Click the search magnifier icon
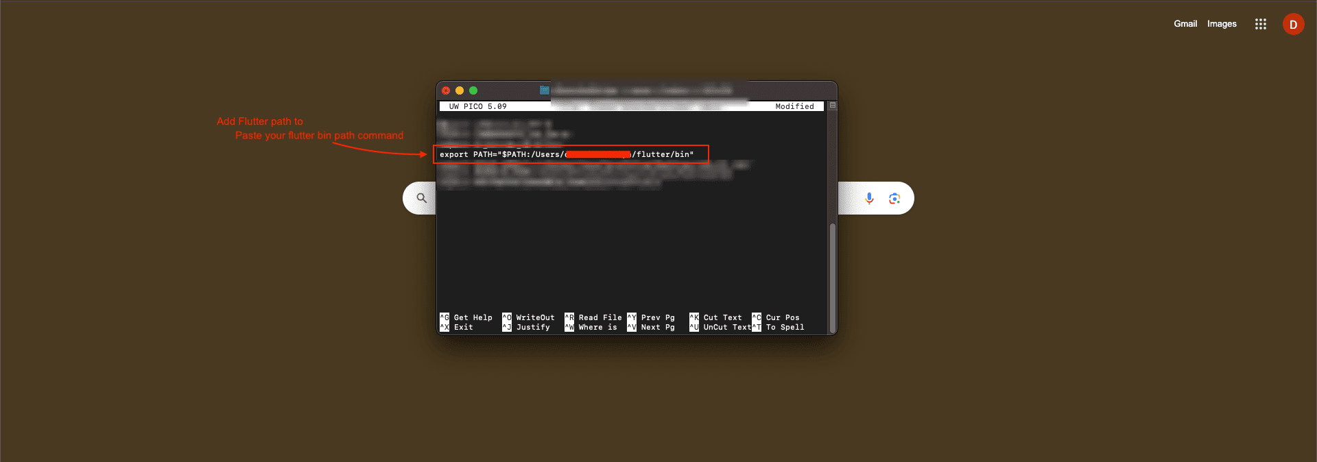The width and height of the screenshot is (1317, 462). click(x=422, y=198)
